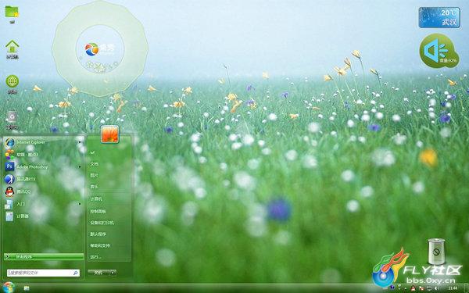Click the search programs and files box
The height and width of the screenshot is (293, 469).
(x=43, y=273)
